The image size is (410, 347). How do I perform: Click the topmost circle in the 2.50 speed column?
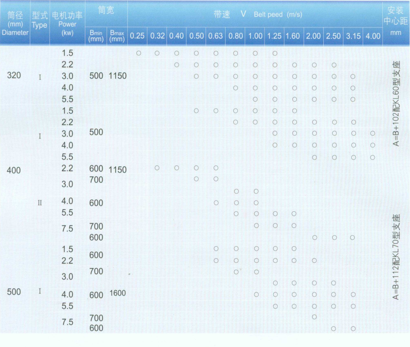click(x=334, y=65)
